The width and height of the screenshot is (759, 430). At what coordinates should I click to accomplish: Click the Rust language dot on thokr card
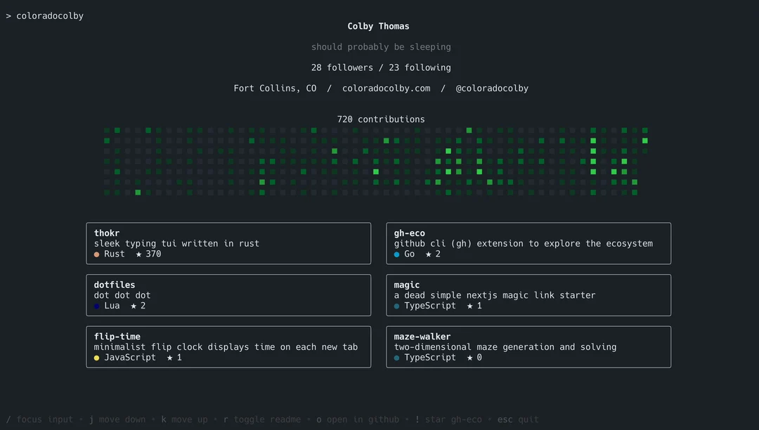tap(96, 255)
